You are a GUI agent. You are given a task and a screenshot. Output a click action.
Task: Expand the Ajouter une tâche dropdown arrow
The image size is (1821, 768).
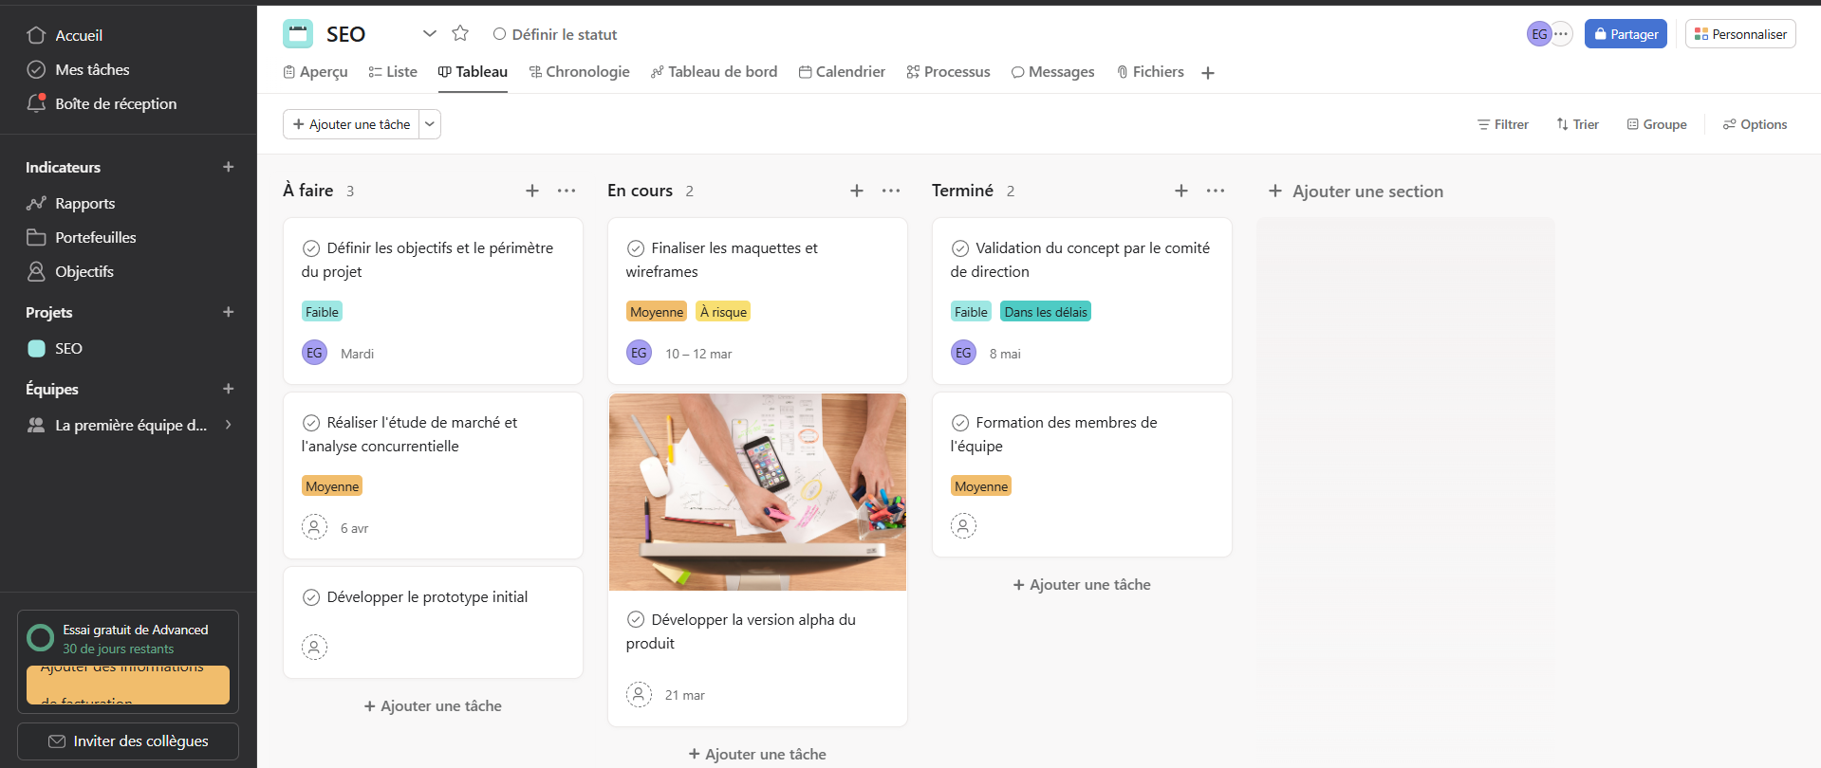(x=430, y=124)
